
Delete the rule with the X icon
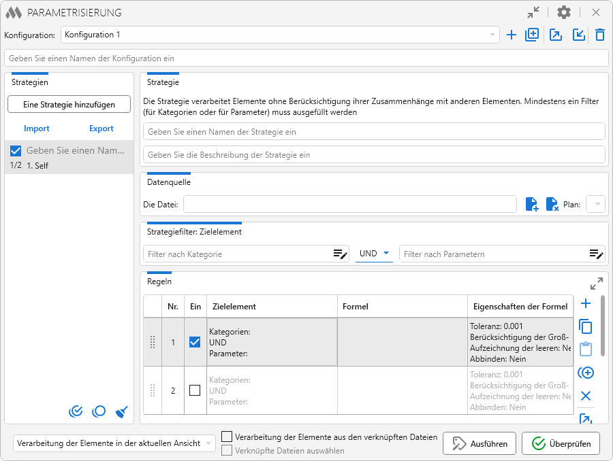[585, 396]
